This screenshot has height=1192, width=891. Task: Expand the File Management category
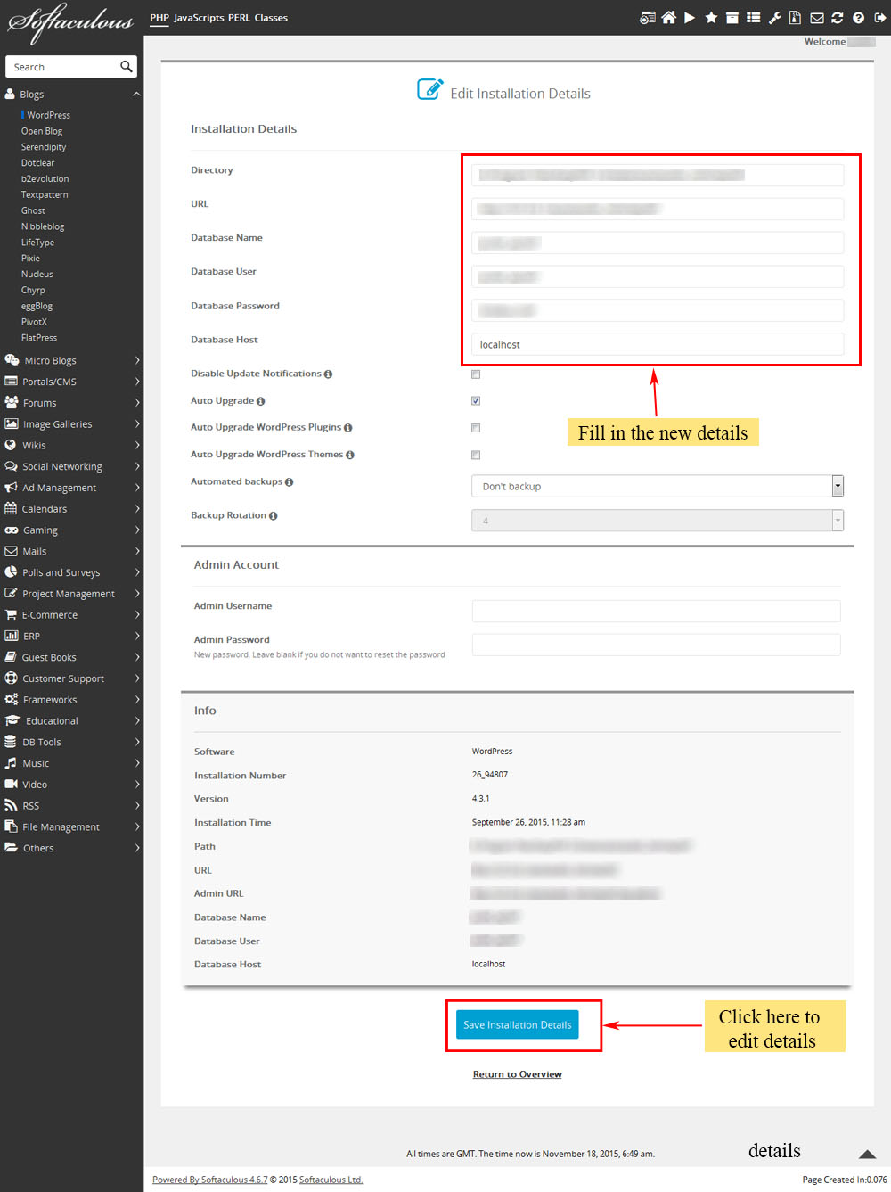pyautogui.click(x=71, y=826)
